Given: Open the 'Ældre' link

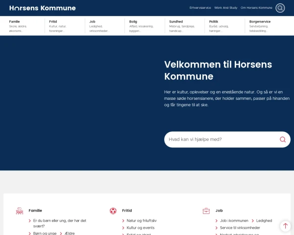Looking at the screenshot, I should [70, 234].
